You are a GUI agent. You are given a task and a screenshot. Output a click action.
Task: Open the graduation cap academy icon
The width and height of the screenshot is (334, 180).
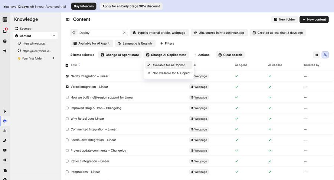[x=5, y=170]
